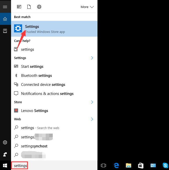Select the Apps filter icon

(19, 7)
